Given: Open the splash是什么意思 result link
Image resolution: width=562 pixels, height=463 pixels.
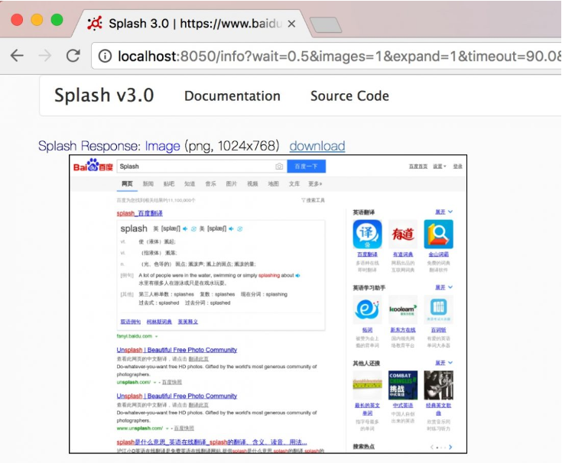Looking at the screenshot, I should click(x=212, y=442).
